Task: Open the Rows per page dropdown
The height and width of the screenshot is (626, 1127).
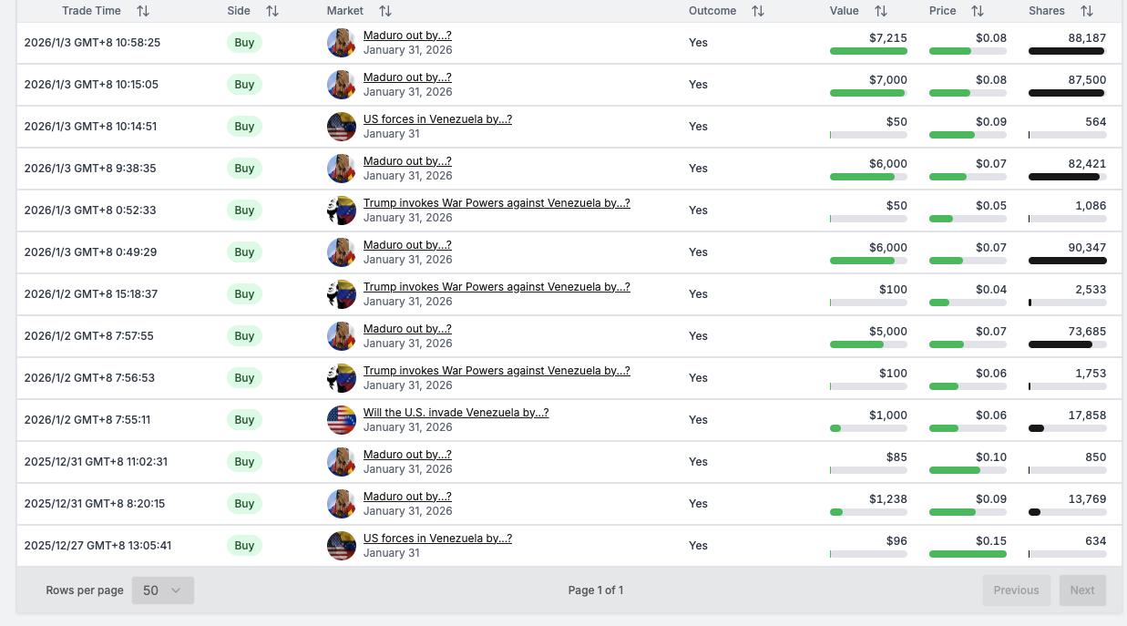Action: coord(163,590)
